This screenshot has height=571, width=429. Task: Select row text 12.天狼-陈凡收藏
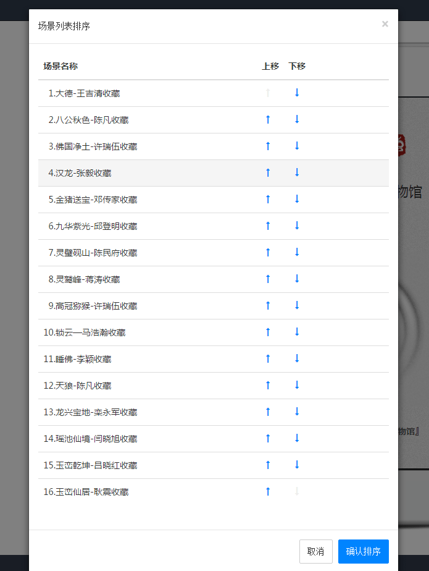(x=77, y=386)
